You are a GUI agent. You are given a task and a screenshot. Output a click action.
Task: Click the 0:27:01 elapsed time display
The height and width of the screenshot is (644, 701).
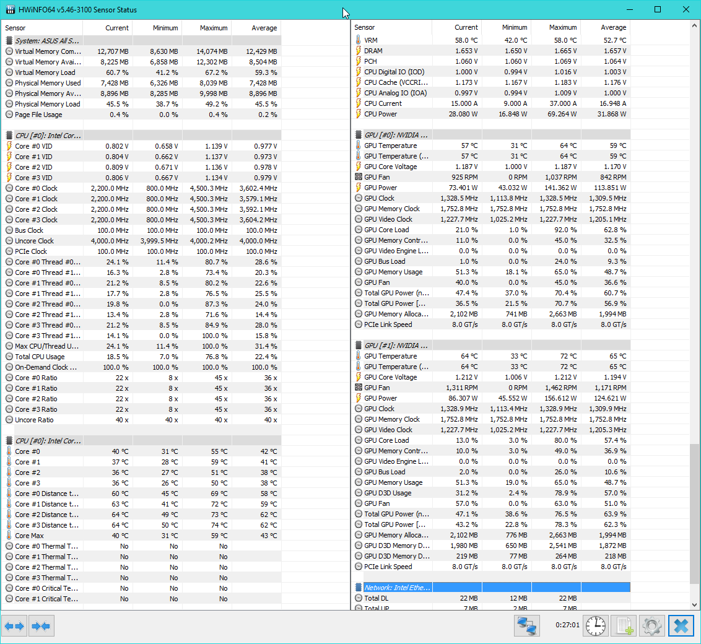567,625
